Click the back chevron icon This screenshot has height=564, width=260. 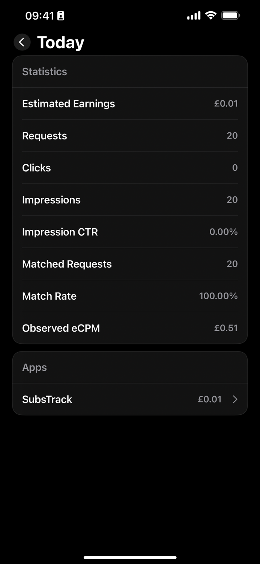(x=22, y=42)
